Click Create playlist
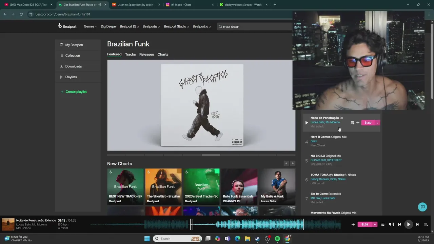434x244 pixels. click(74, 92)
